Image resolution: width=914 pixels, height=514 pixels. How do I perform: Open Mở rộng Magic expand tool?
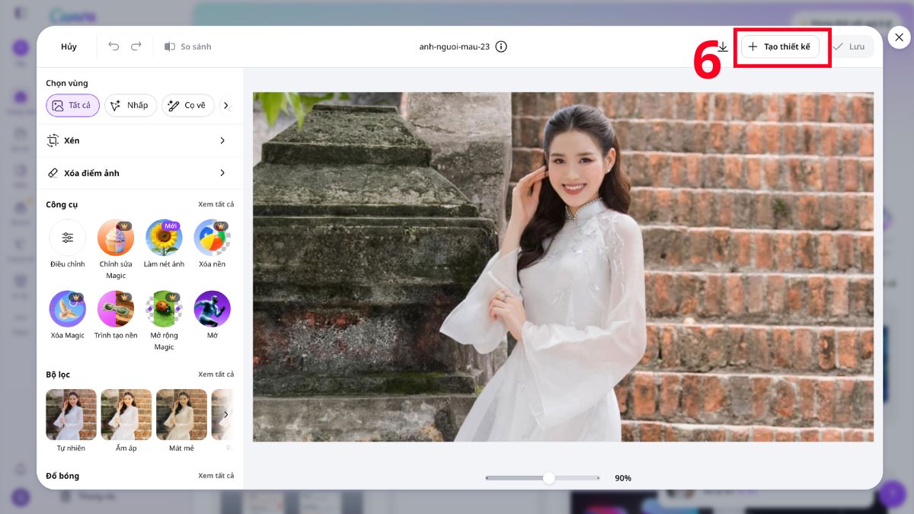(x=164, y=320)
